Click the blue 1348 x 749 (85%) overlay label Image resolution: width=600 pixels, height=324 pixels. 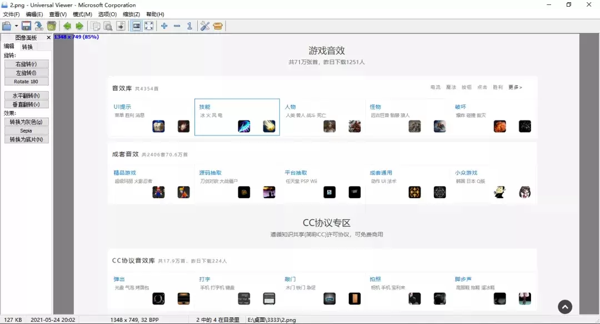tap(77, 37)
